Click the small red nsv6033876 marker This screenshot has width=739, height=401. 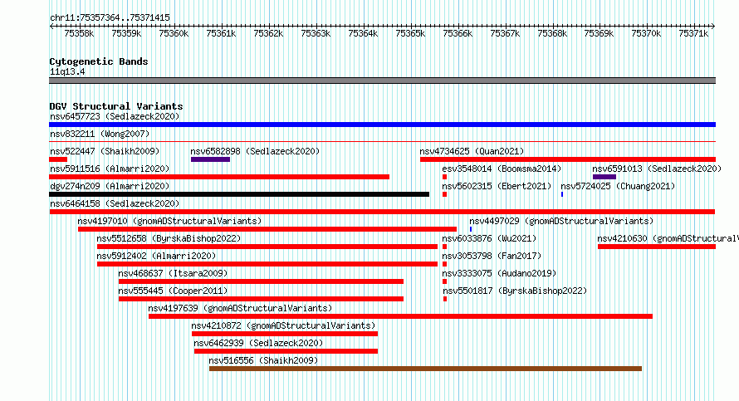(444, 247)
